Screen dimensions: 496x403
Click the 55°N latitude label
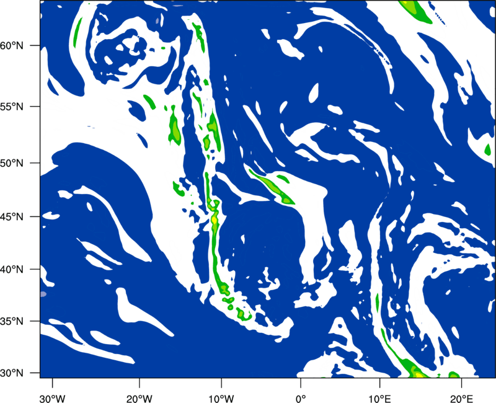tap(12, 107)
